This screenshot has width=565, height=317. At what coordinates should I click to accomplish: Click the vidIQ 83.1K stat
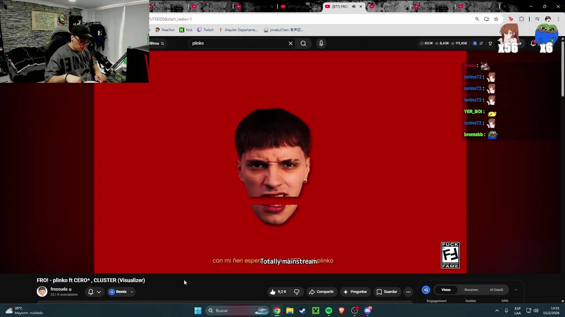(426, 43)
